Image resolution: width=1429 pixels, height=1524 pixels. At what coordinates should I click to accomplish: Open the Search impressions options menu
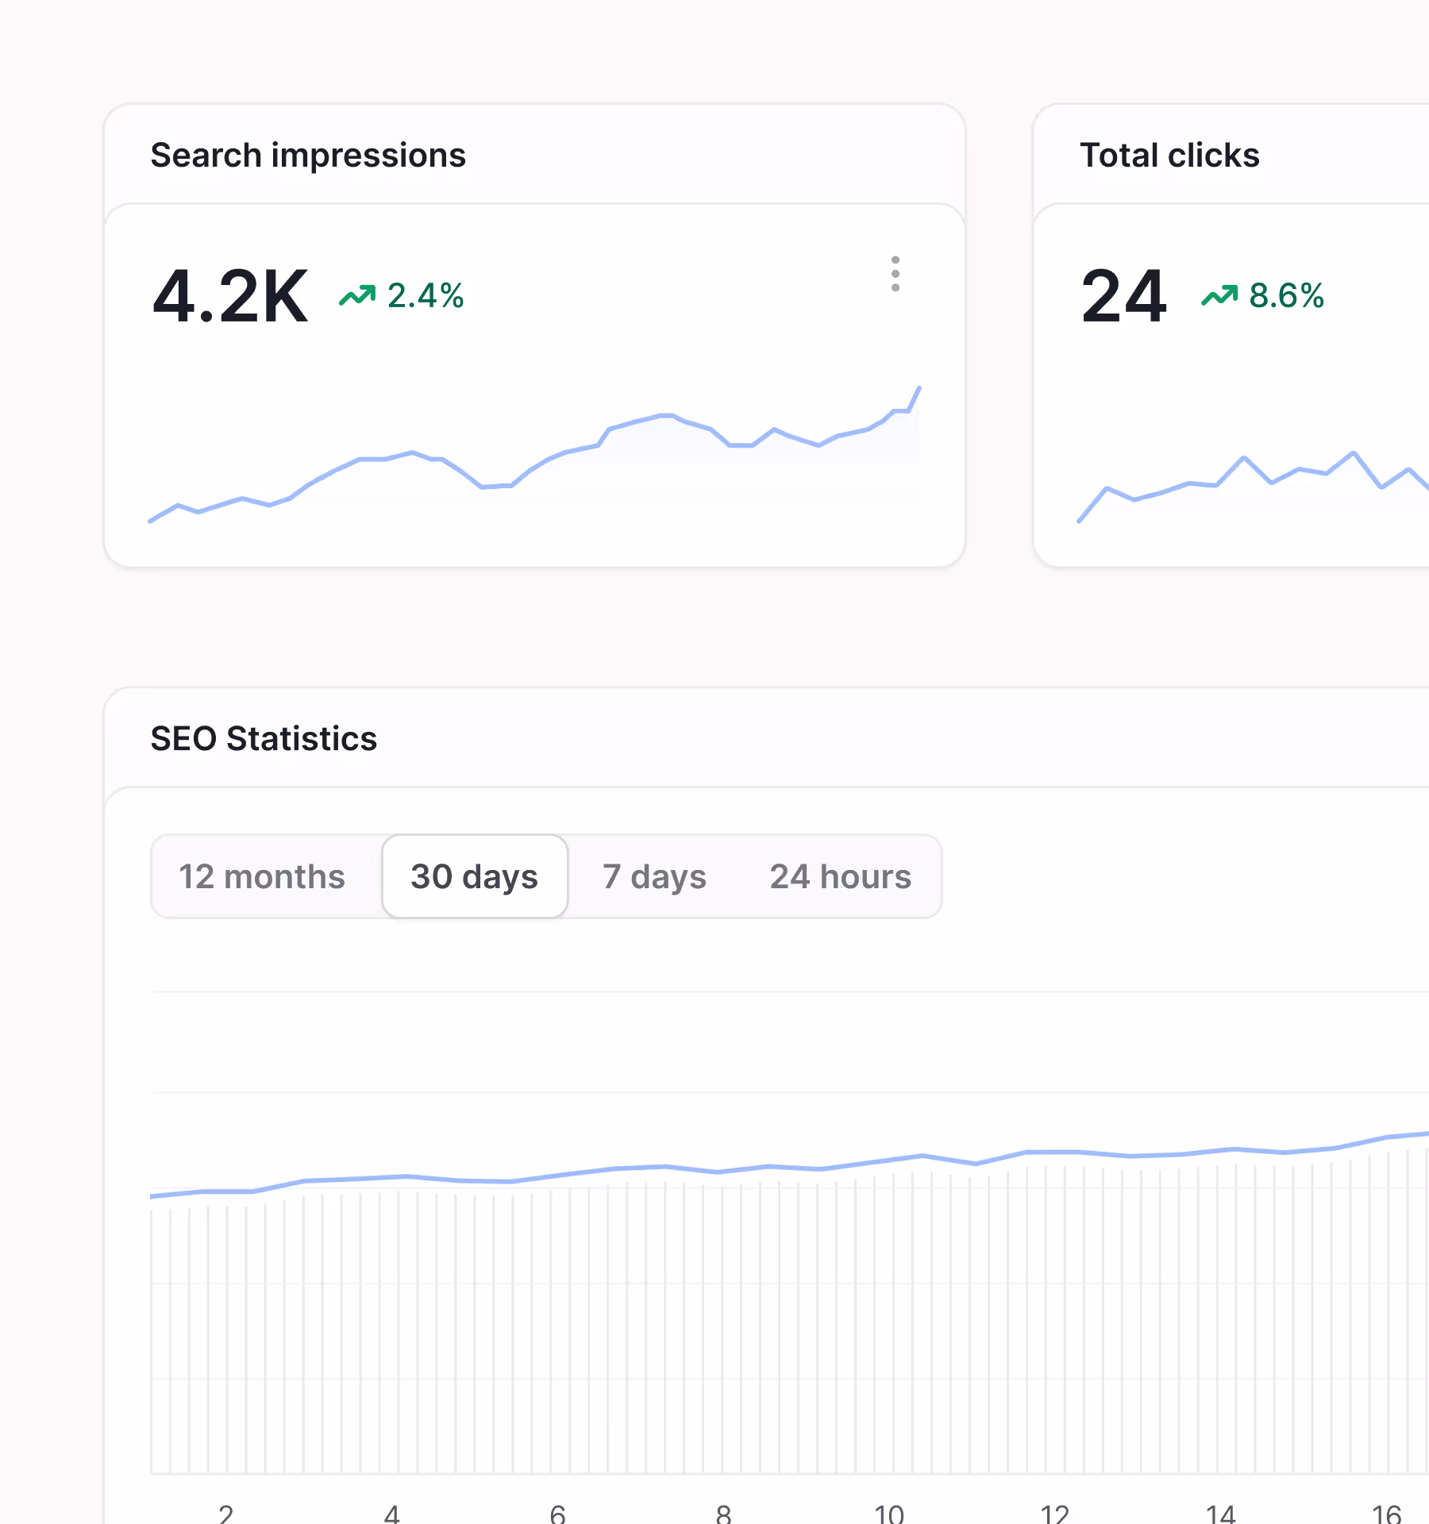click(x=895, y=275)
